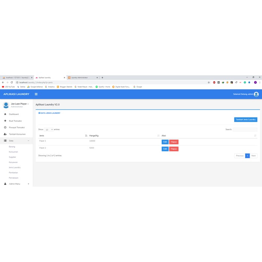Sort the table by Aksi column

click(255, 135)
